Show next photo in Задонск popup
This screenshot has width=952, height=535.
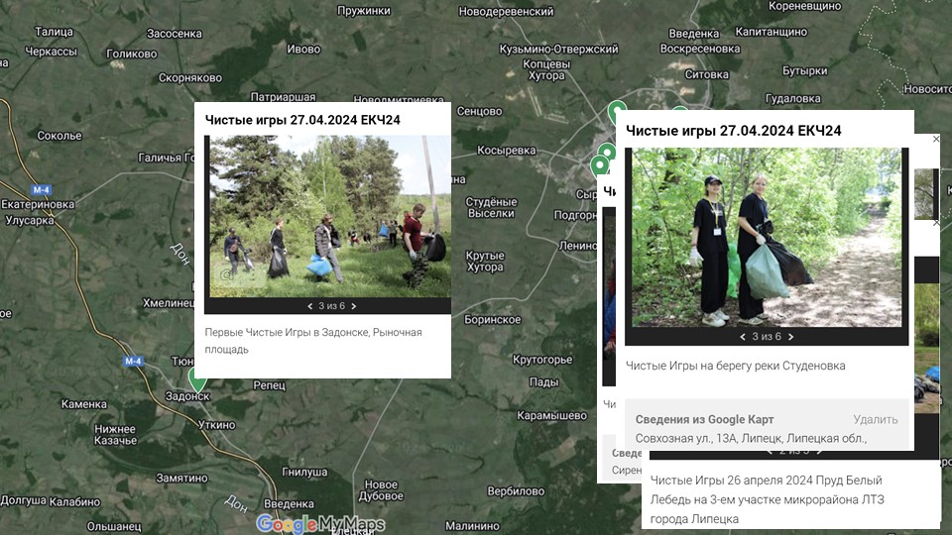(x=354, y=306)
